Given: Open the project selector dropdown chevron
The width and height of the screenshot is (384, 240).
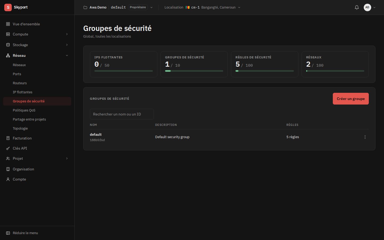Looking at the screenshot, I should 151,7.
